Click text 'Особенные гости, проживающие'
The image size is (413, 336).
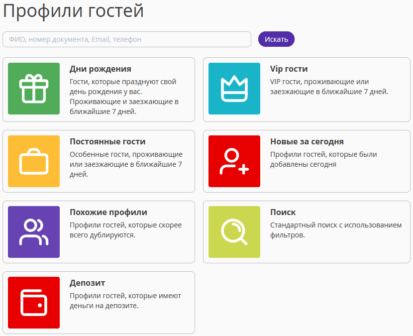[x=126, y=154]
